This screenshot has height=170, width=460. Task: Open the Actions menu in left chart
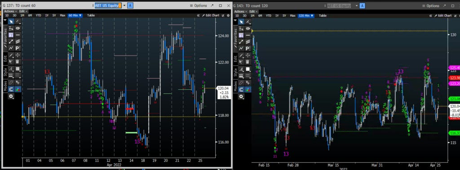pos(10,11)
